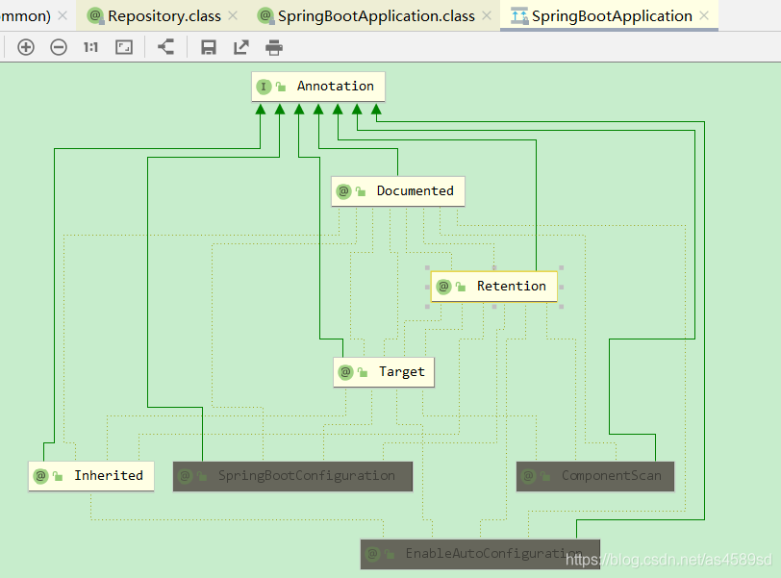Click the @ icon on Target node

point(345,372)
